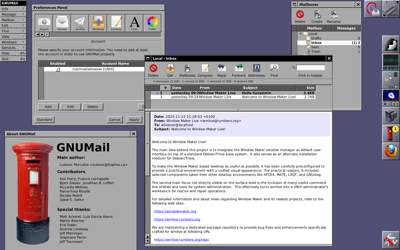Viewport: 400px width, 250px height.
Task: Select the Inbox mailbox in tree
Action: click(x=329, y=43)
